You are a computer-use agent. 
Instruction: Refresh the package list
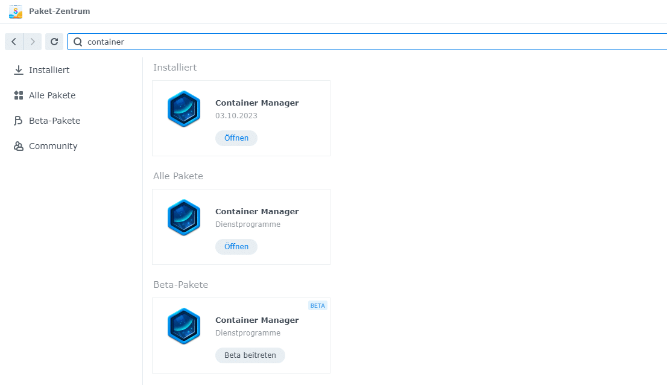[54, 42]
